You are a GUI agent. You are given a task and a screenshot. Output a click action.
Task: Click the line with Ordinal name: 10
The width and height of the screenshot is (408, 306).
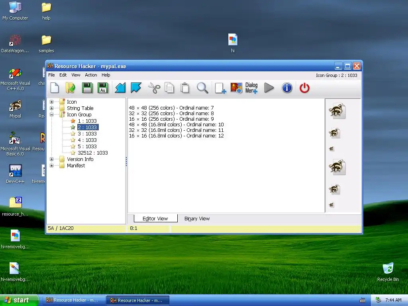(x=176, y=124)
